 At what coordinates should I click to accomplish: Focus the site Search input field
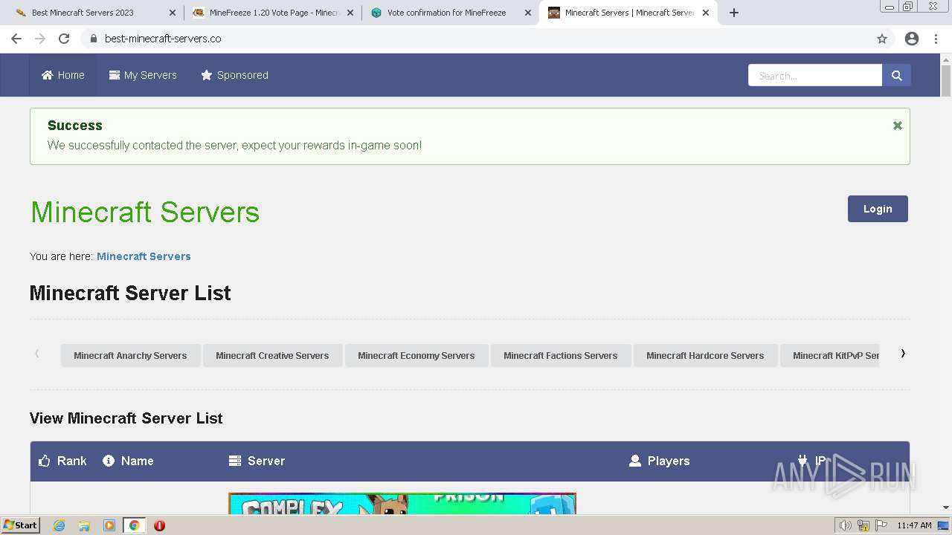815,75
